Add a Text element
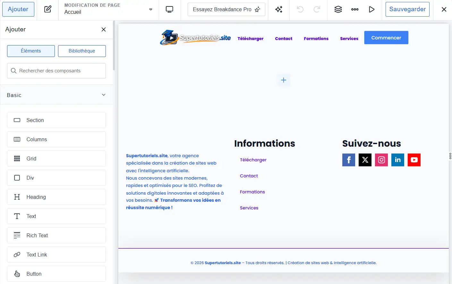This screenshot has height=284, width=452. coord(56,216)
